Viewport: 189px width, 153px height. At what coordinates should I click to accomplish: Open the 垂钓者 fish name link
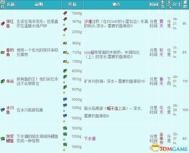[x=10, y=53]
